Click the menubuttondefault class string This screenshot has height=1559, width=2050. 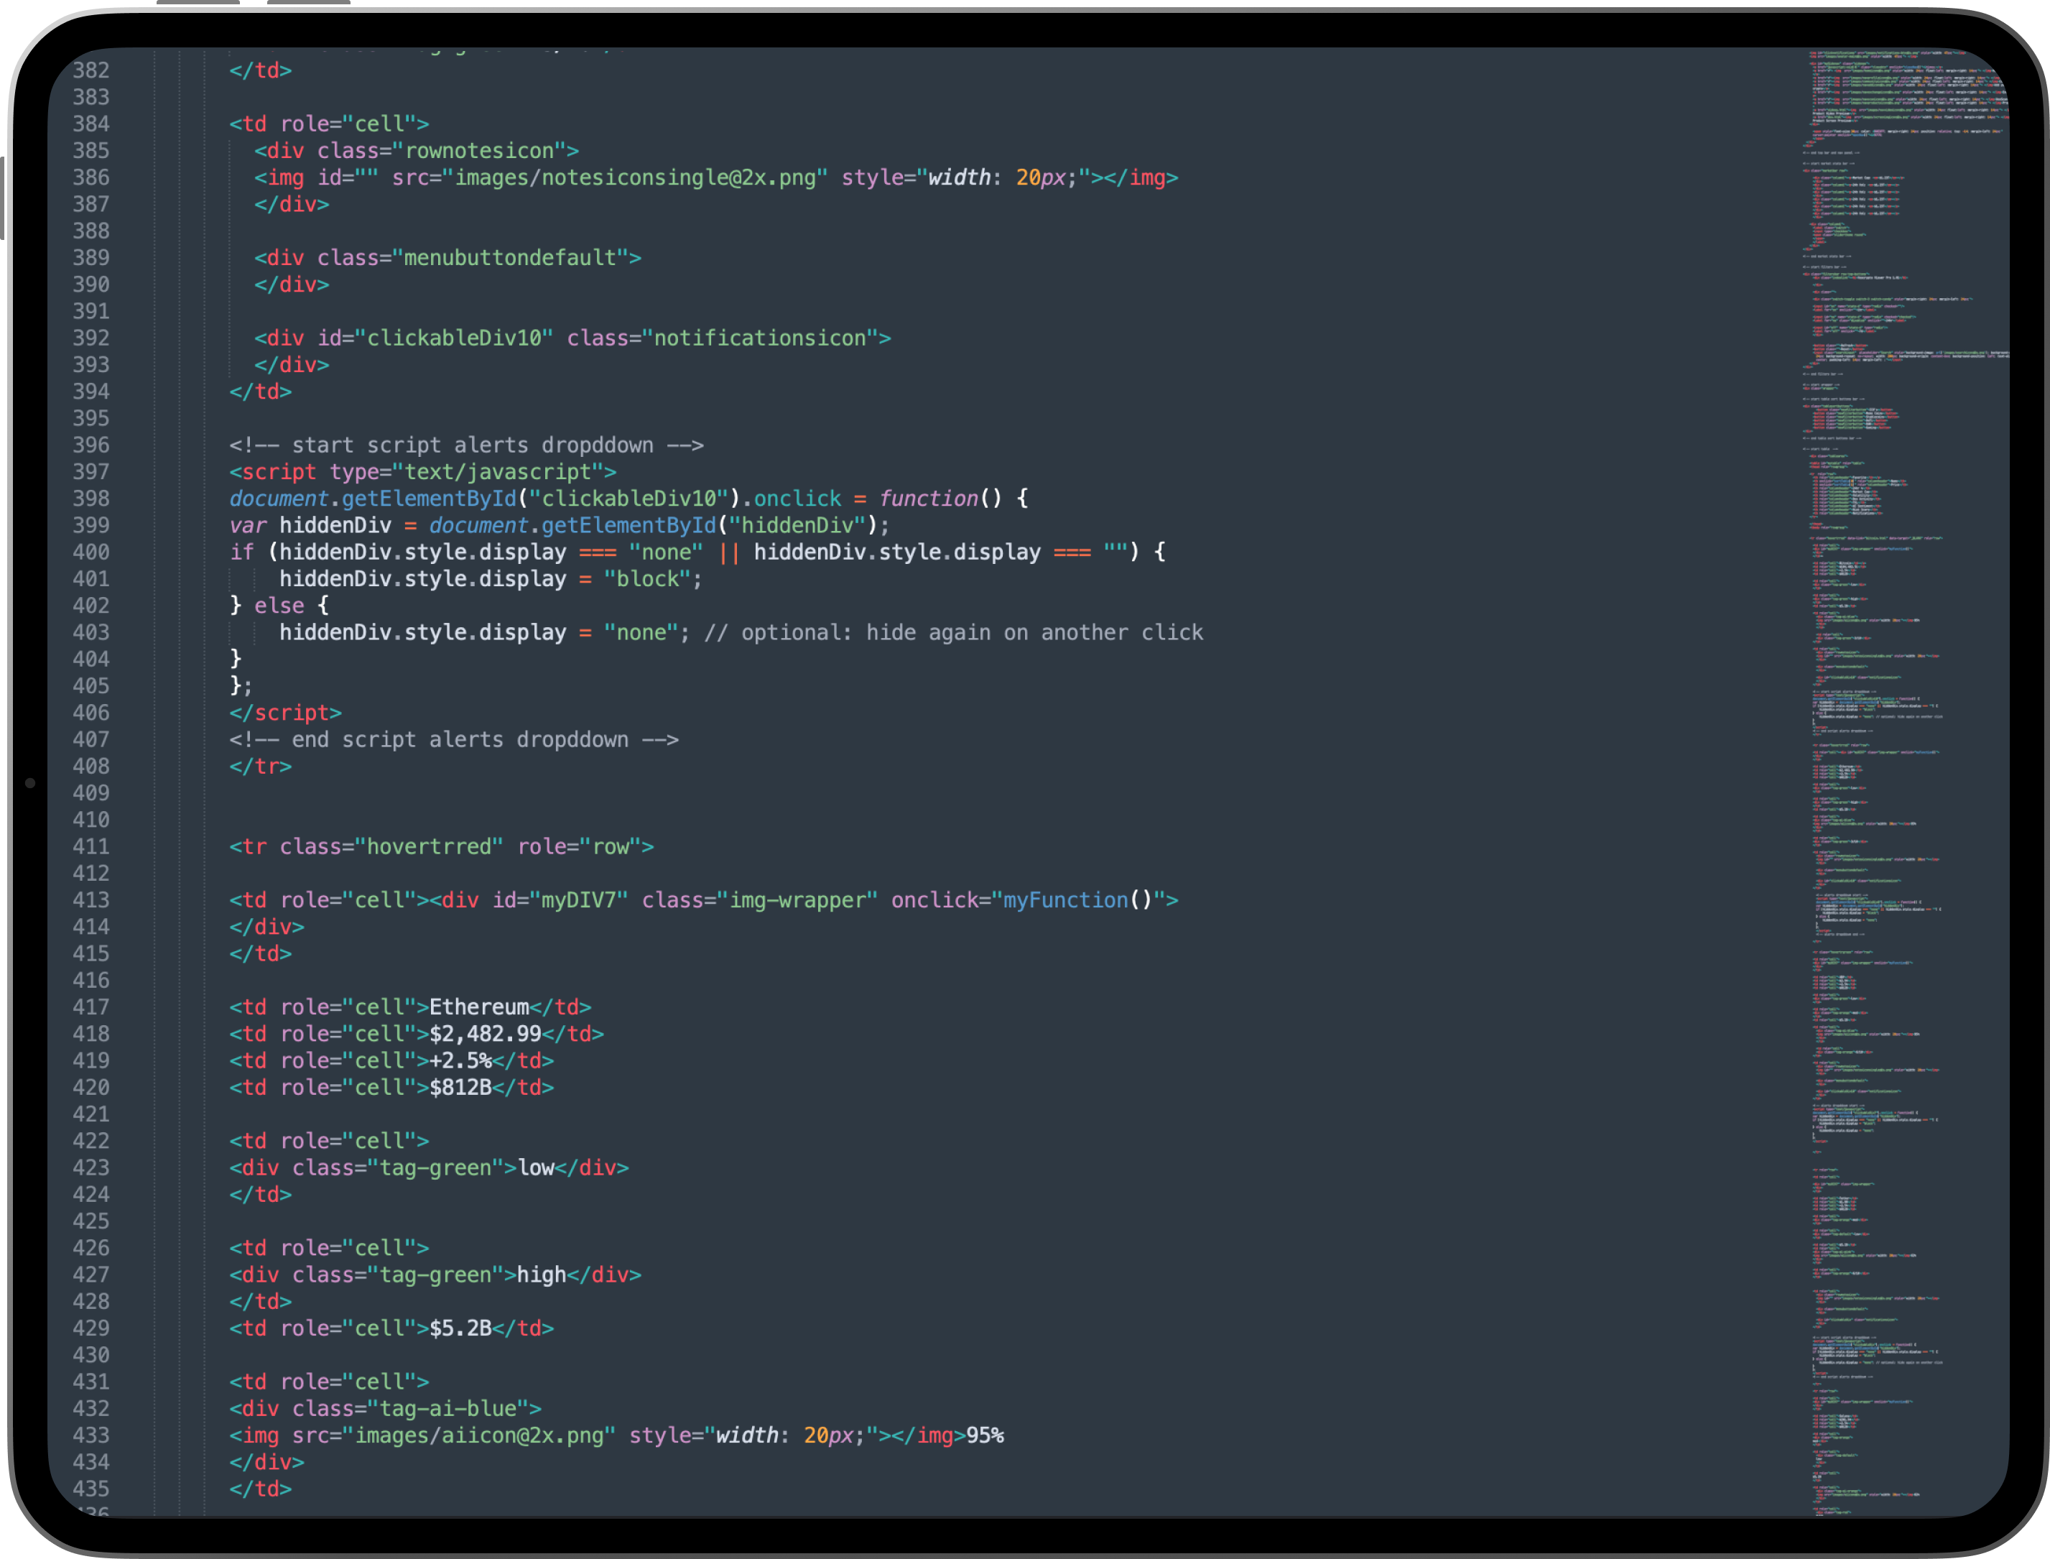click(x=510, y=258)
